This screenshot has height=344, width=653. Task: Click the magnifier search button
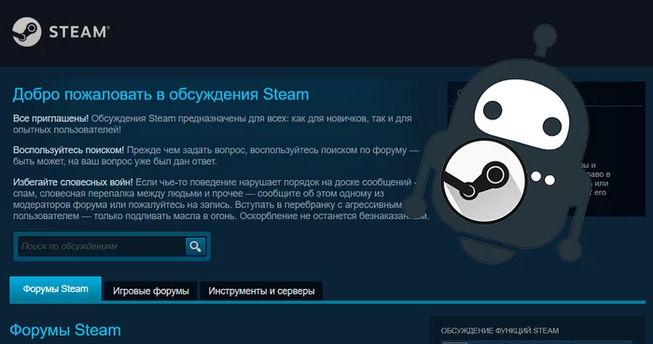pyautogui.click(x=195, y=246)
